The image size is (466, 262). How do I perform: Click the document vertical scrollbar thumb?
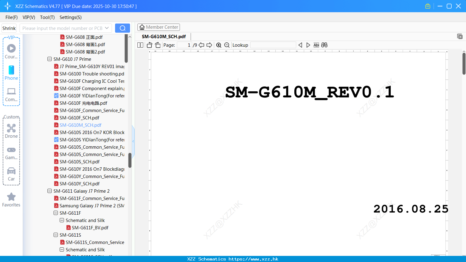pos(464,64)
